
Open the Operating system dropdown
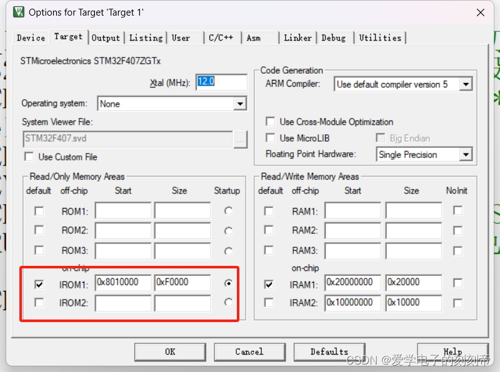coord(172,104)
